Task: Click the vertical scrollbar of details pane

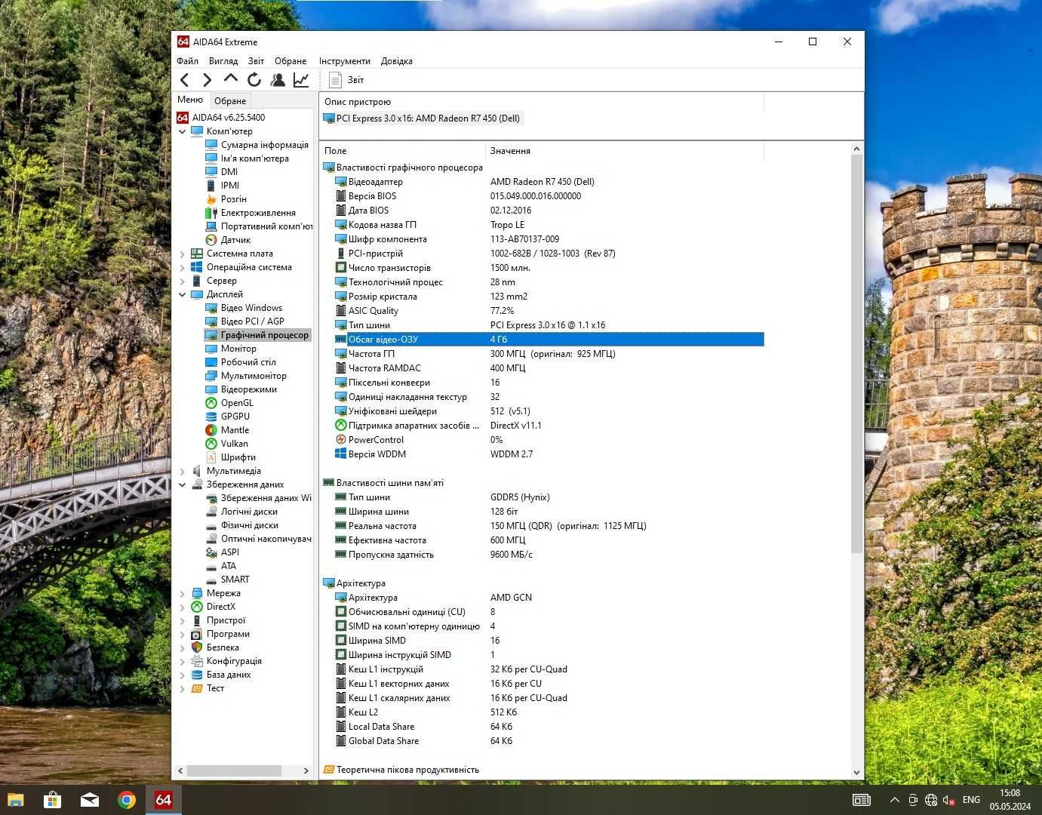Action: [856, 353]
